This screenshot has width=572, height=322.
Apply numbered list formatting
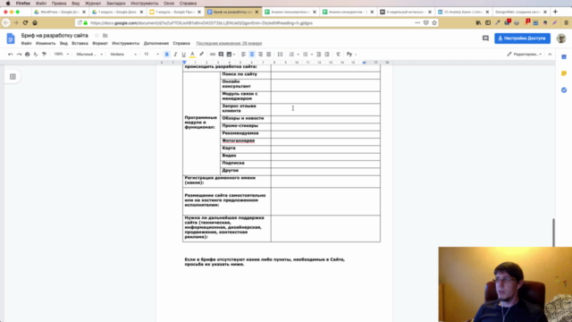[x=291, y=55]
